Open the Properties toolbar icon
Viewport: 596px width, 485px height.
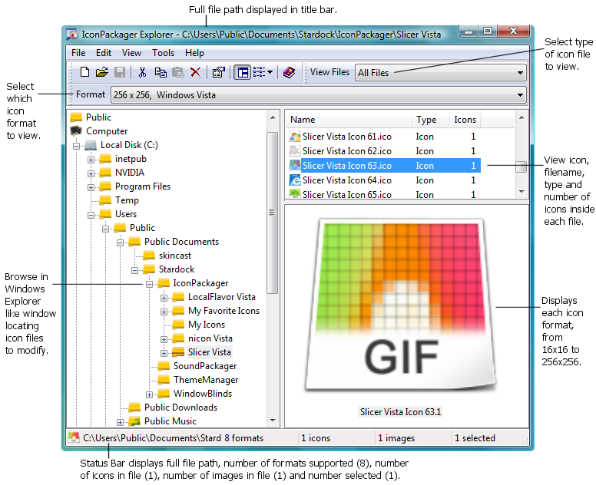[x=219, y=72]
